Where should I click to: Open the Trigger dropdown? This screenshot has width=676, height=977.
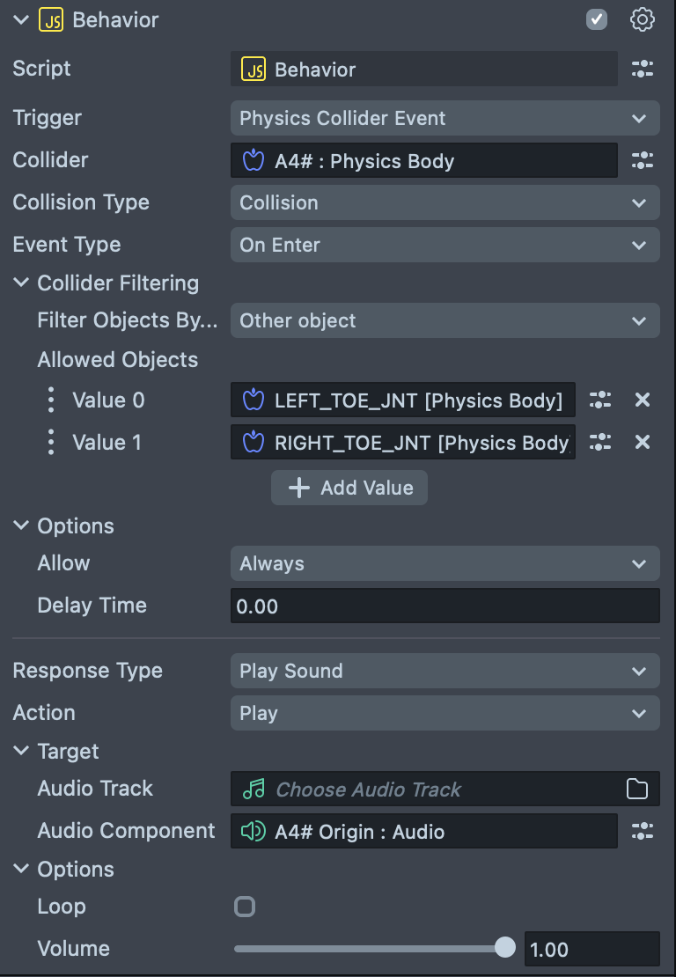pyautogui.click(x=445, y=118)
